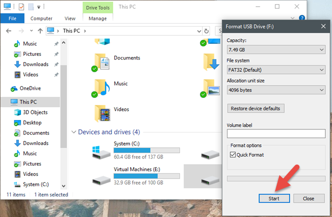Viewport: 332px width, 217px height.
Task: Click the Pictures folder icon in main pane
Action: (x=211, y=88)
